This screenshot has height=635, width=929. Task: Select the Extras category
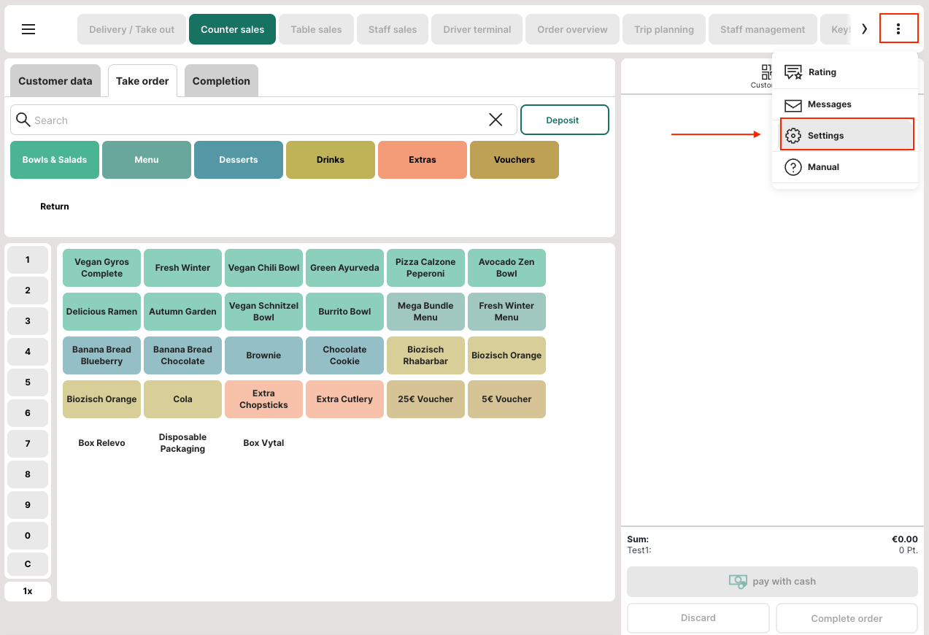click(x=423, y=160)
